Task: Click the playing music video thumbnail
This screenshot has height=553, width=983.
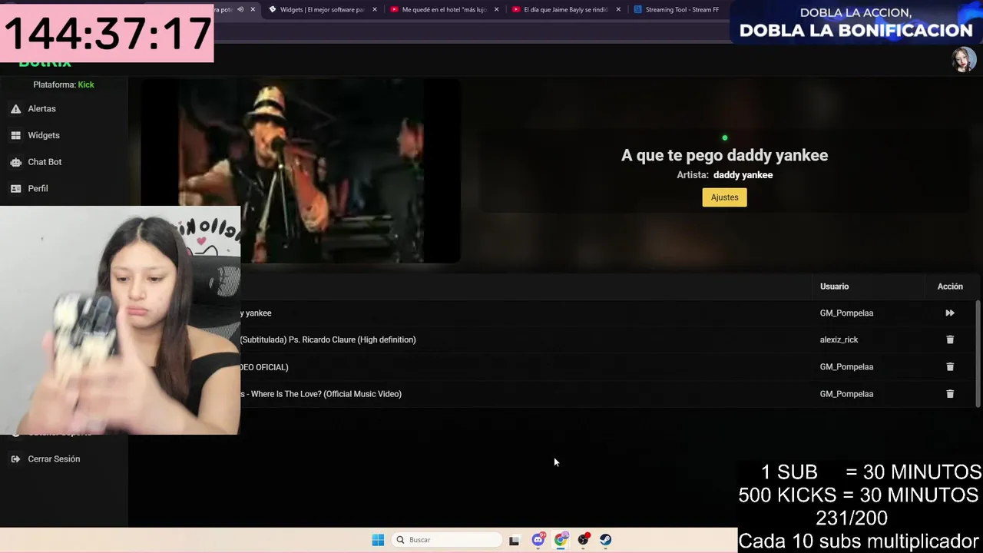Action: (x=301, y=171)
